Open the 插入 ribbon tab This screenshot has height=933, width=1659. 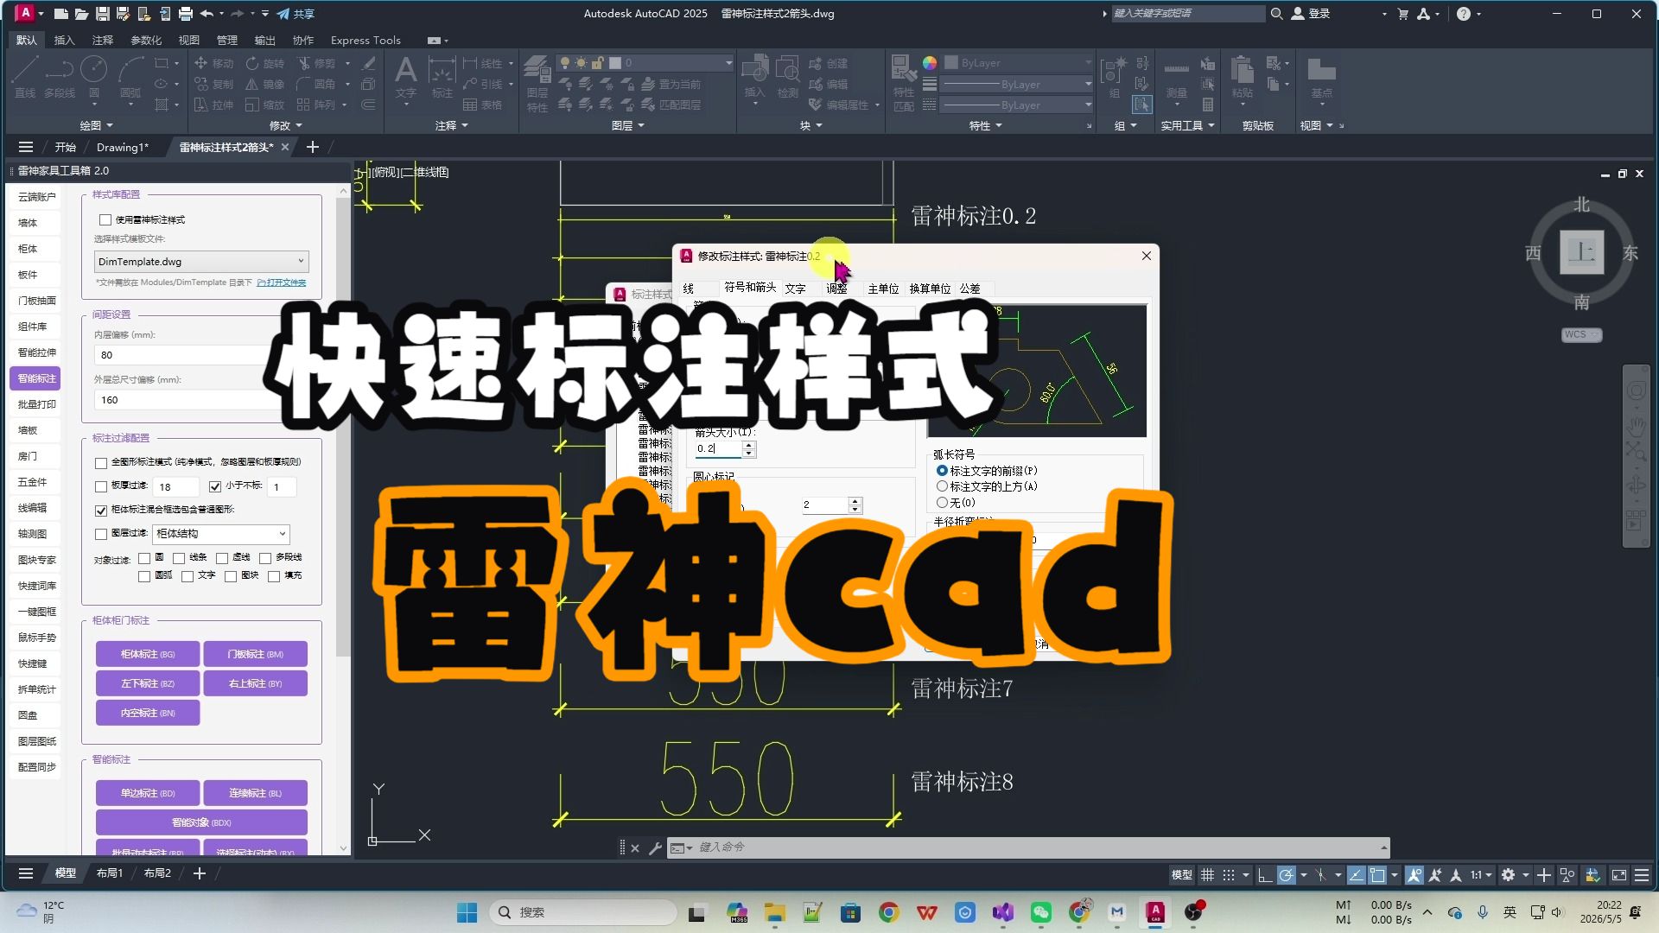tap(64, 41)
